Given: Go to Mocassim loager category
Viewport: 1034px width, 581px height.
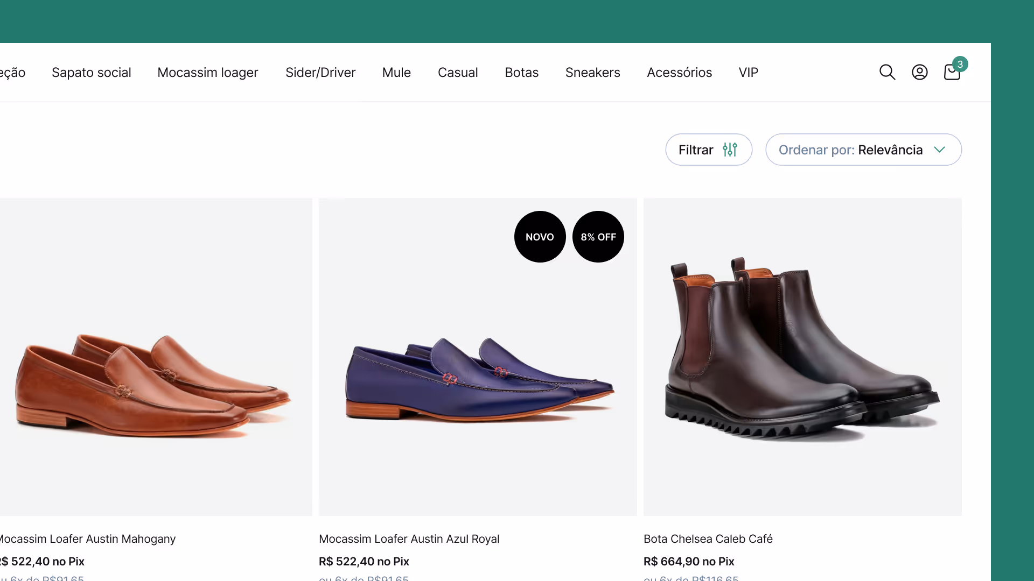Looking at the screenshot, I should pyautogui.click(x=208, y=73).
